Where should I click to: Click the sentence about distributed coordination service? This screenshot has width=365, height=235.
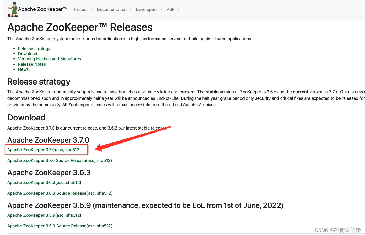coord(130,39)
